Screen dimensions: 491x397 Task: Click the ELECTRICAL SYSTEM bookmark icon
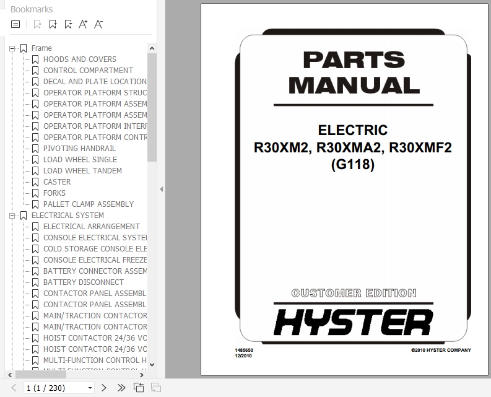[24, 216]
